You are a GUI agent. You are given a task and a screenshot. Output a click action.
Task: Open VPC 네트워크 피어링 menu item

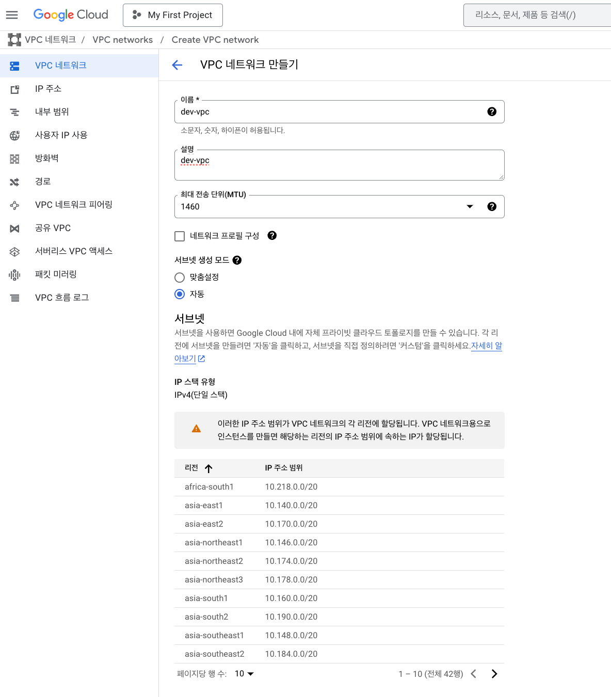tap(79, 205)
